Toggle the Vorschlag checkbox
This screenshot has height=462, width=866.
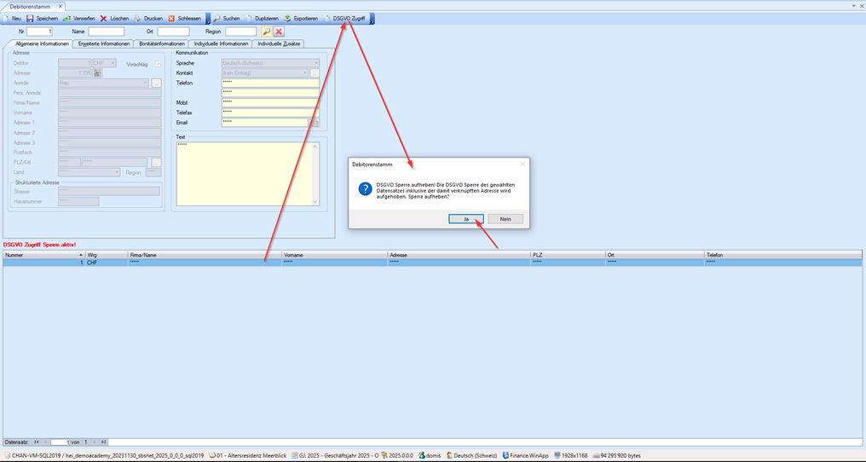(x=158, y=64)
